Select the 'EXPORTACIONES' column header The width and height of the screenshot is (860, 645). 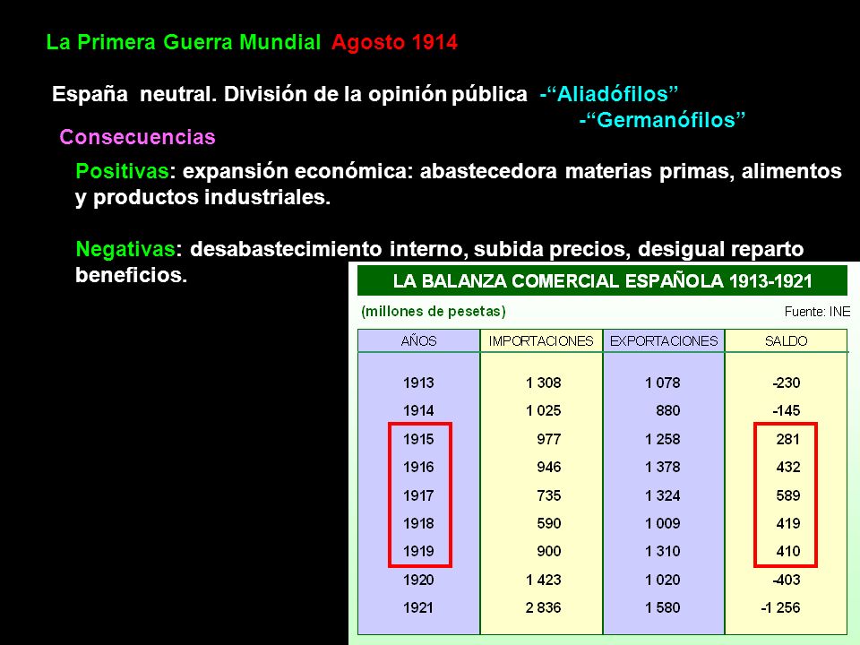click(x=664, y=340)
